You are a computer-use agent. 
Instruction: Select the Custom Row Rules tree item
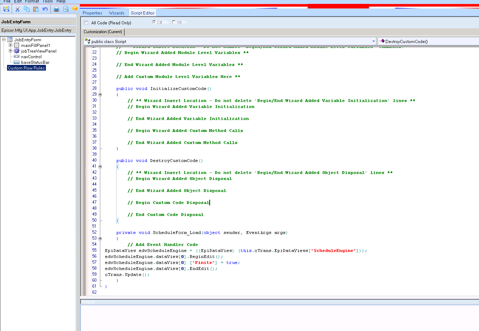pos(26,68)
